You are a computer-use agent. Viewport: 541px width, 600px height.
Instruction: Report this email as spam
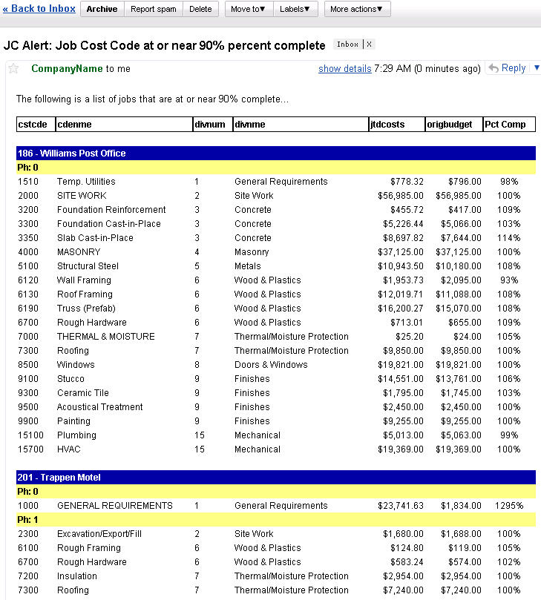tap(154, 9)
